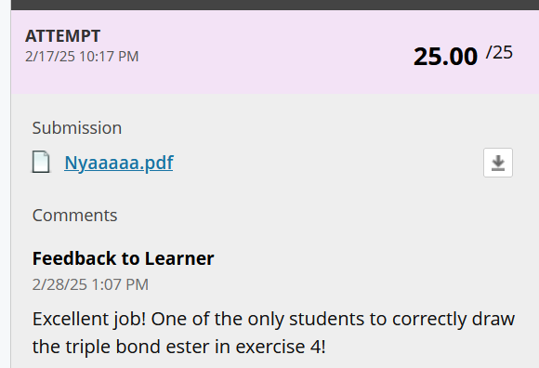This screenshot has height=368, width=539.
Task: Click the /25 maximum points label
Action: click(499, 53)
